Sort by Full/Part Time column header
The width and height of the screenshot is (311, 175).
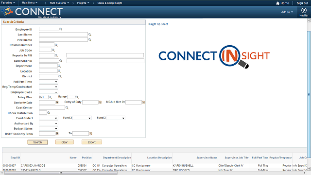(x=260, y=157)
